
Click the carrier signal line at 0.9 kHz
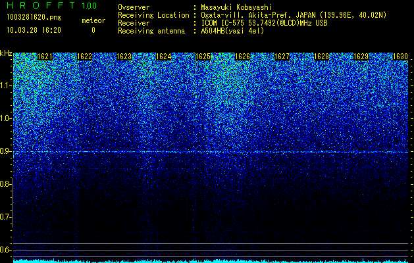click(211, 152)
